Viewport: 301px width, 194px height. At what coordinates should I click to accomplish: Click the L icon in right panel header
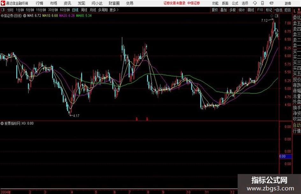pos(295,11)
